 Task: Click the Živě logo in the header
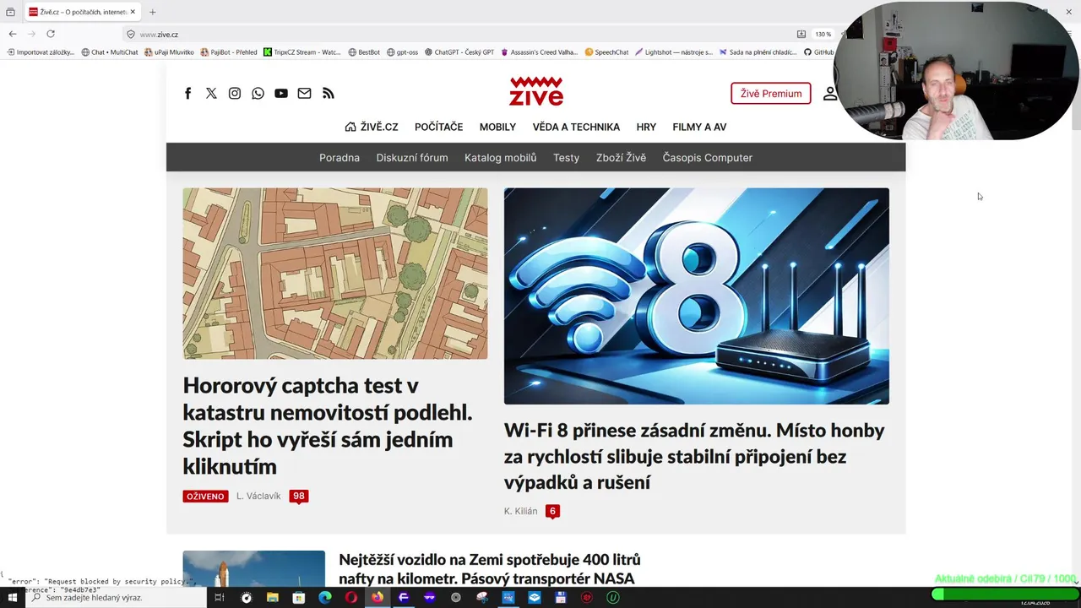click(x=536, y=91)
